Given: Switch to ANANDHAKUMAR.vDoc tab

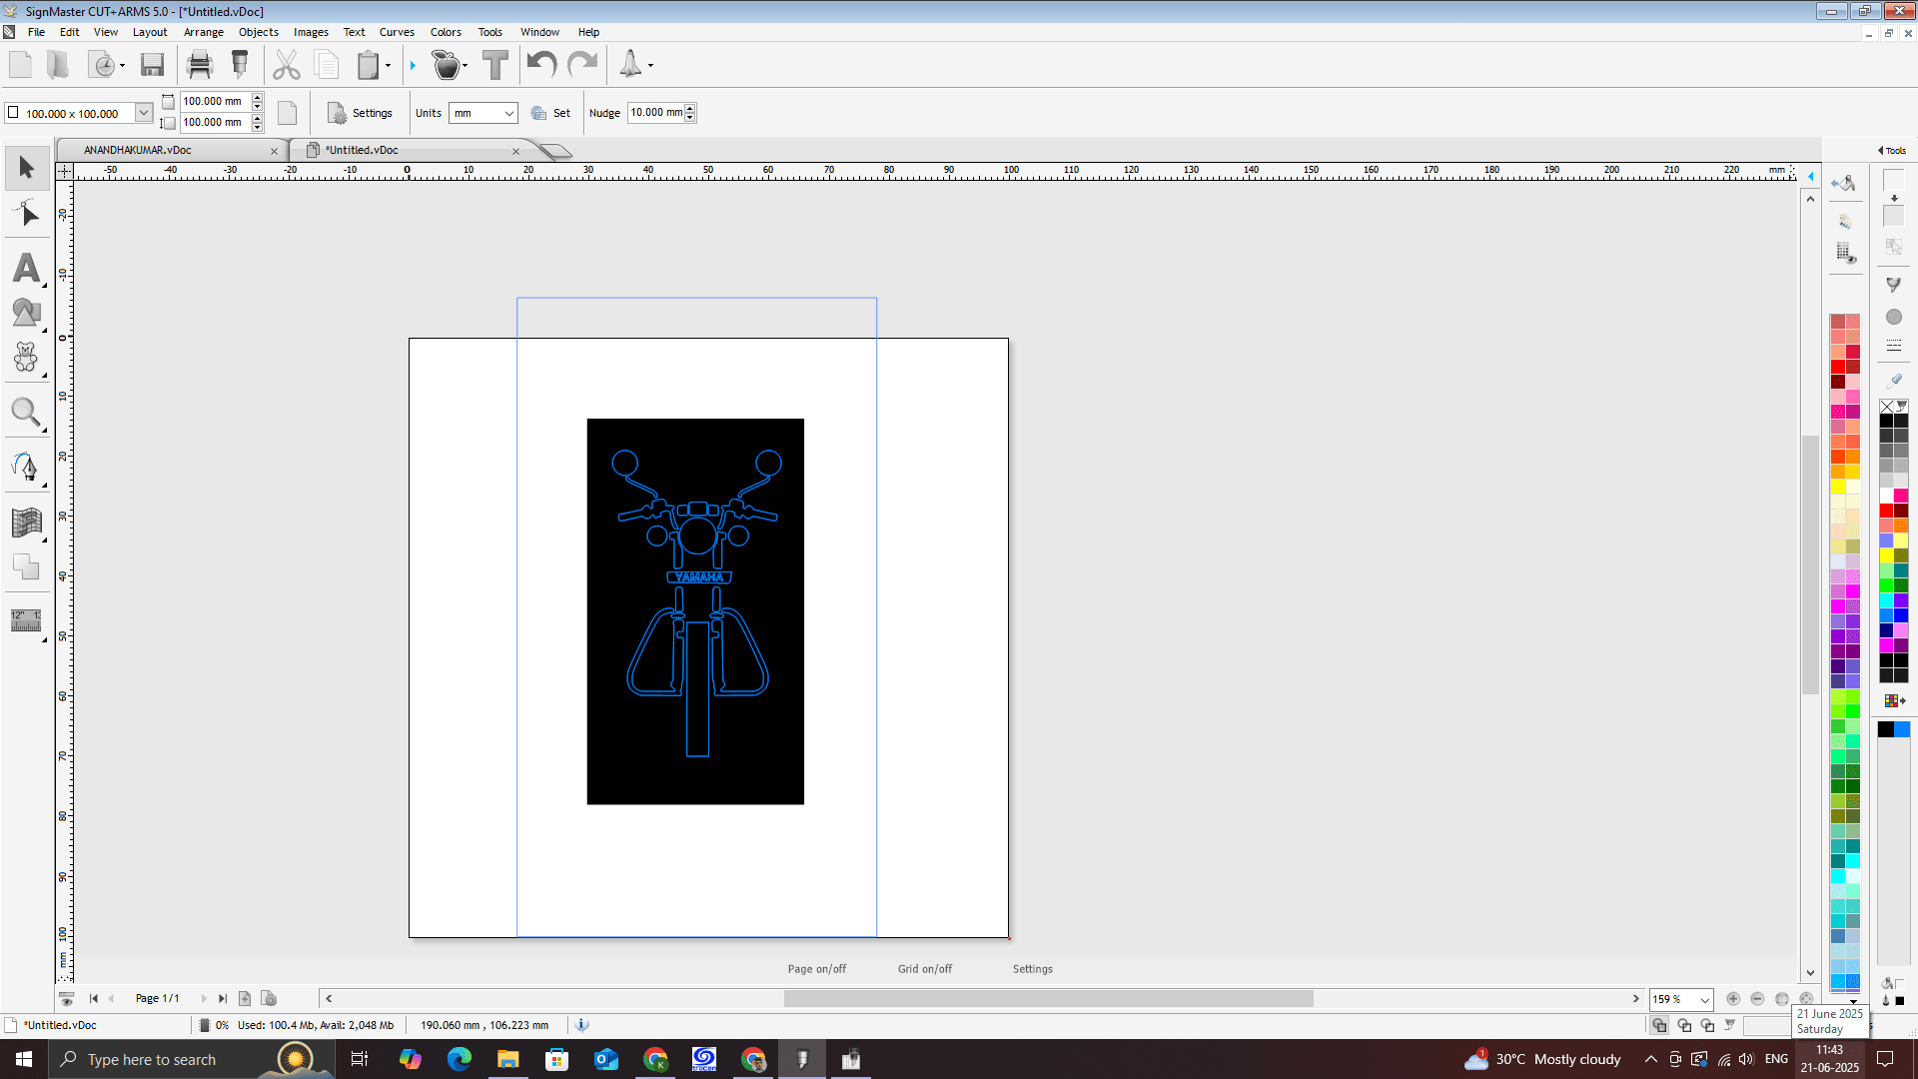Looking at the screenshot, I should (138, 150).
